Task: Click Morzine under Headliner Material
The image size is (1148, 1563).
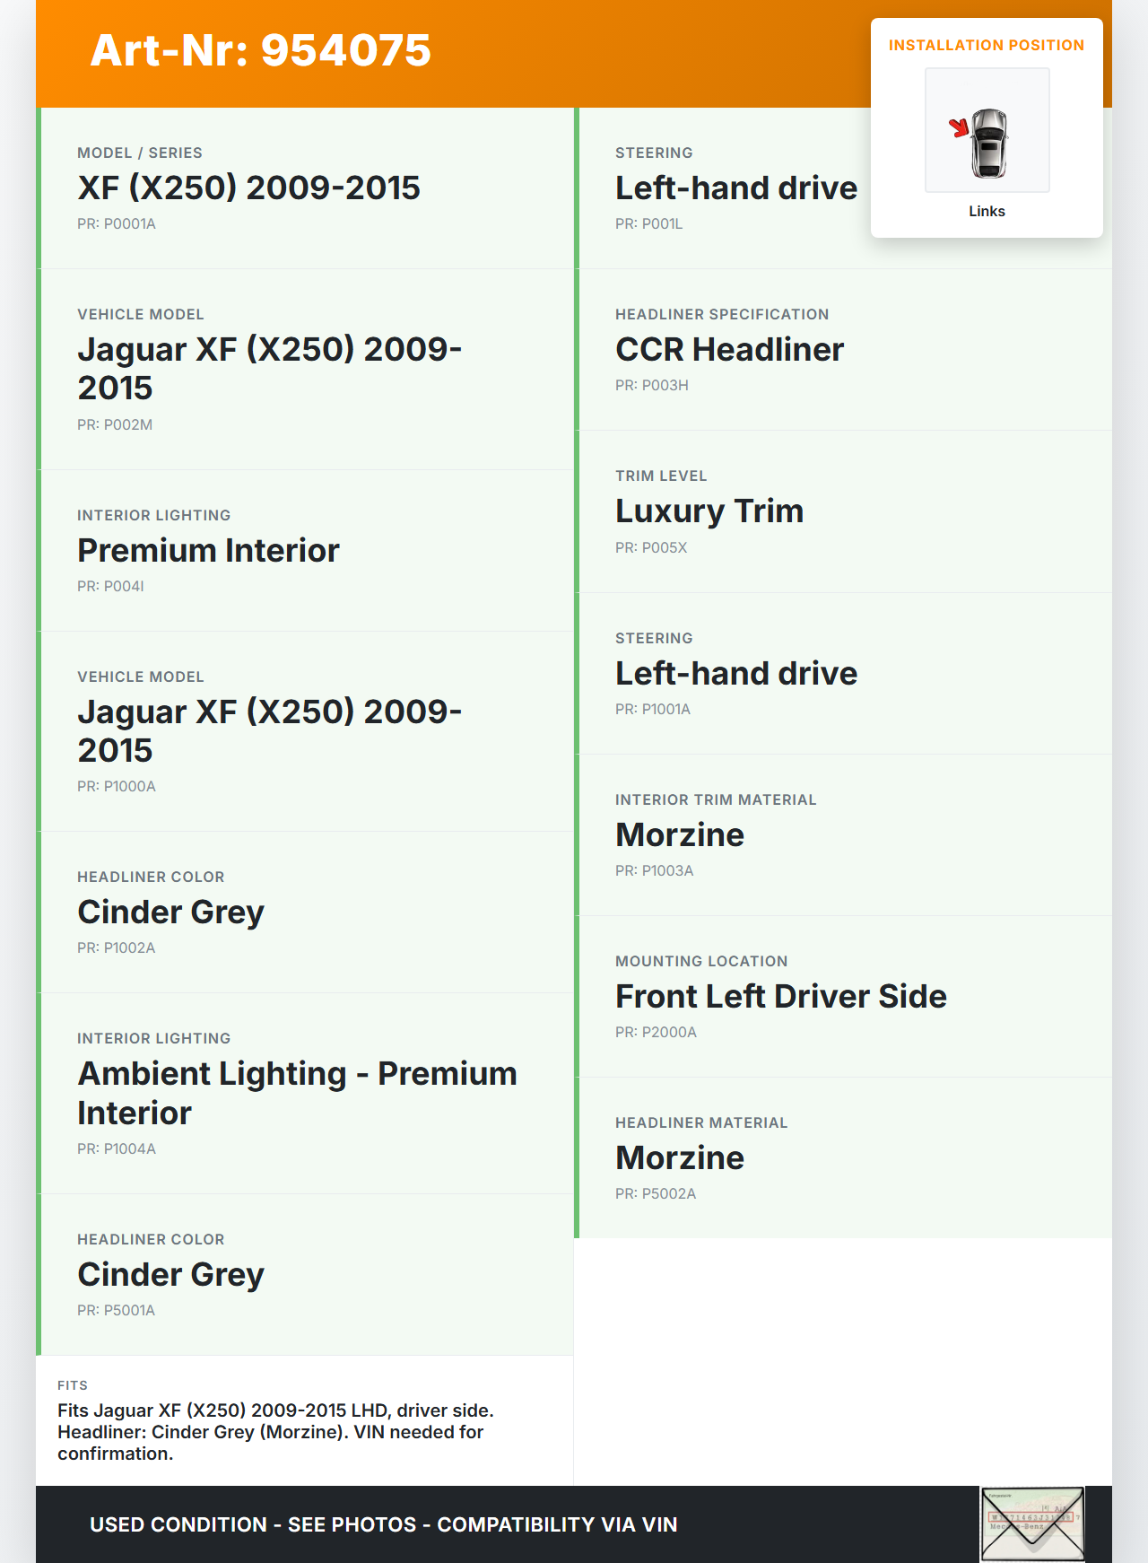Action: point(679,1158)
